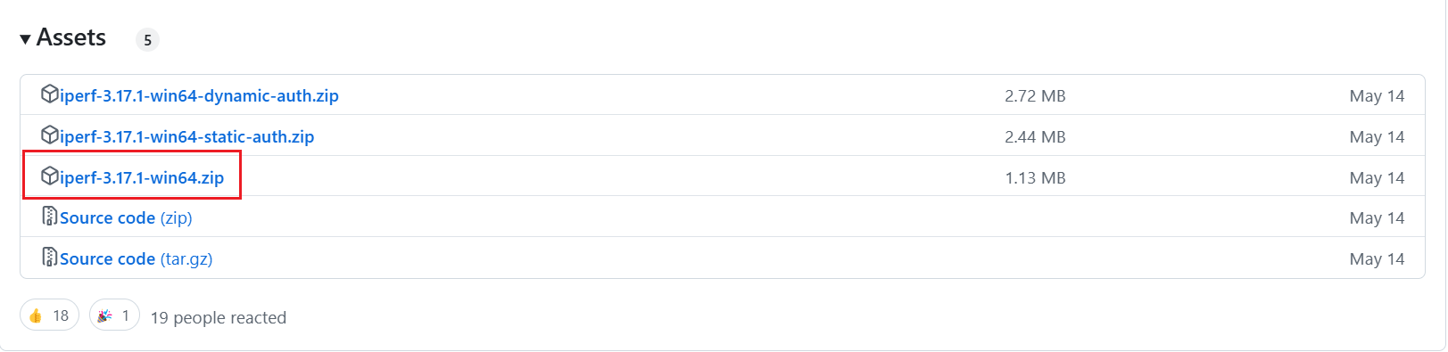Viewport: 1448px width, 352px height.
Task: Click zip file icon beside Source code (zip)
Action: tap(50, 217)
